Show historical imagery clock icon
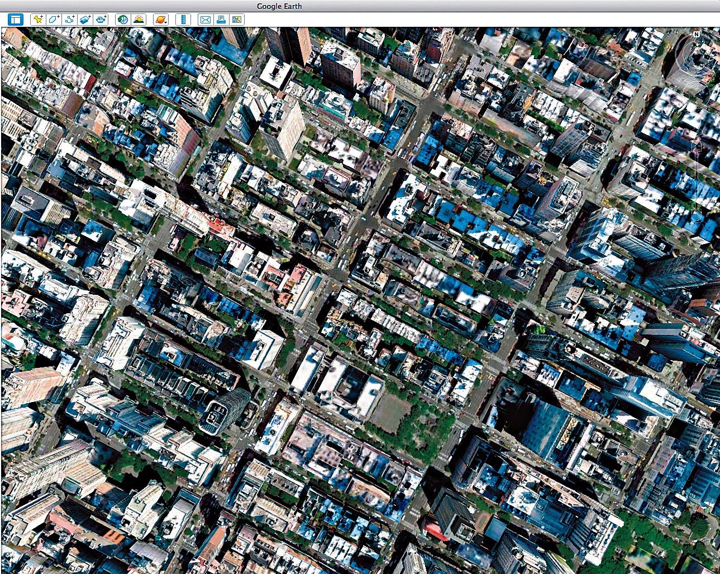Screen dimensions: 720x574 tap(123, 20)
